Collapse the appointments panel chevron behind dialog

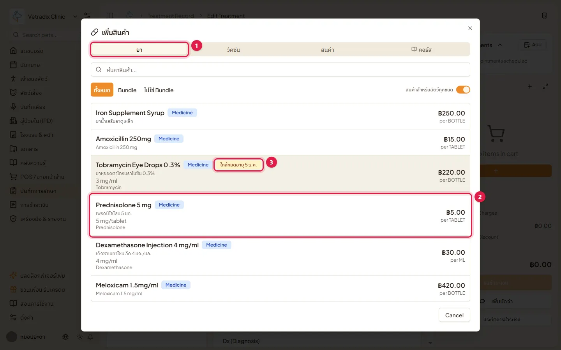point(500,45)
